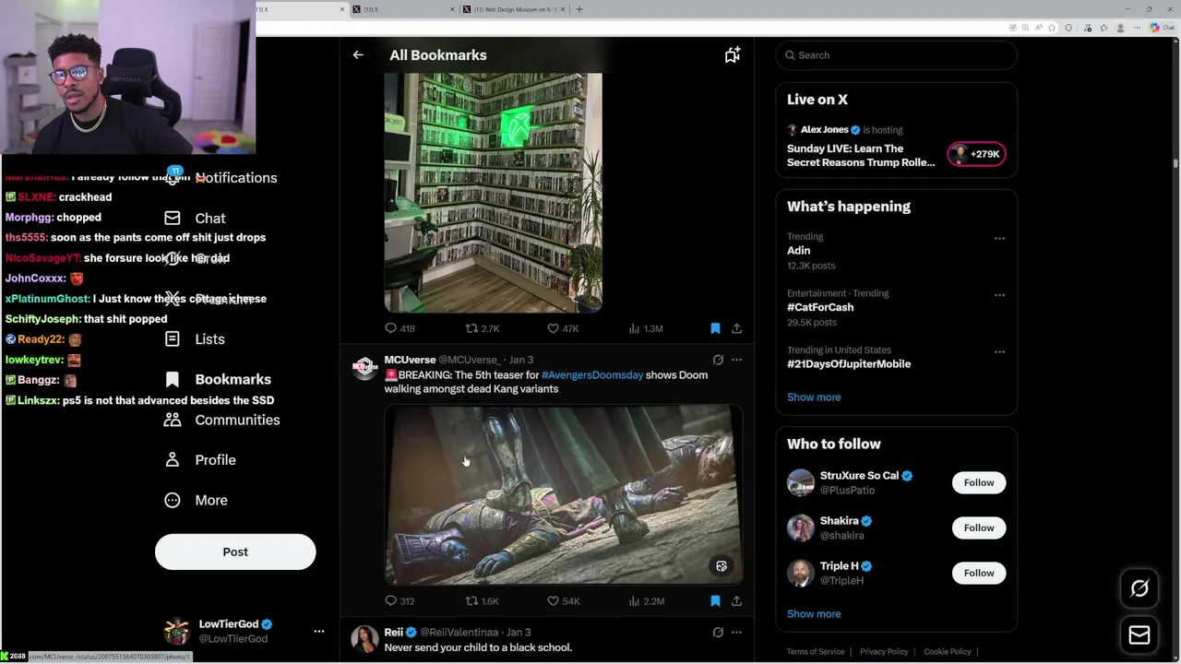Viewport: 1181px width, 664px height.
Task: Click the back arrow beside All Bookmarks
Action: pyautogui.click(x=358, y=55)
